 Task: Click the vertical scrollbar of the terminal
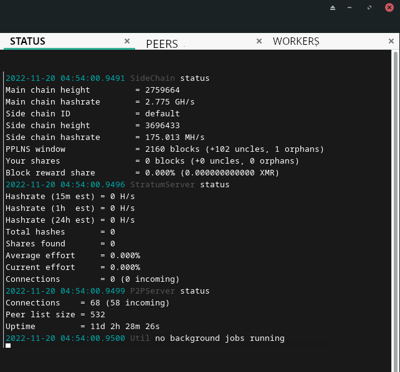pos(396,211)
